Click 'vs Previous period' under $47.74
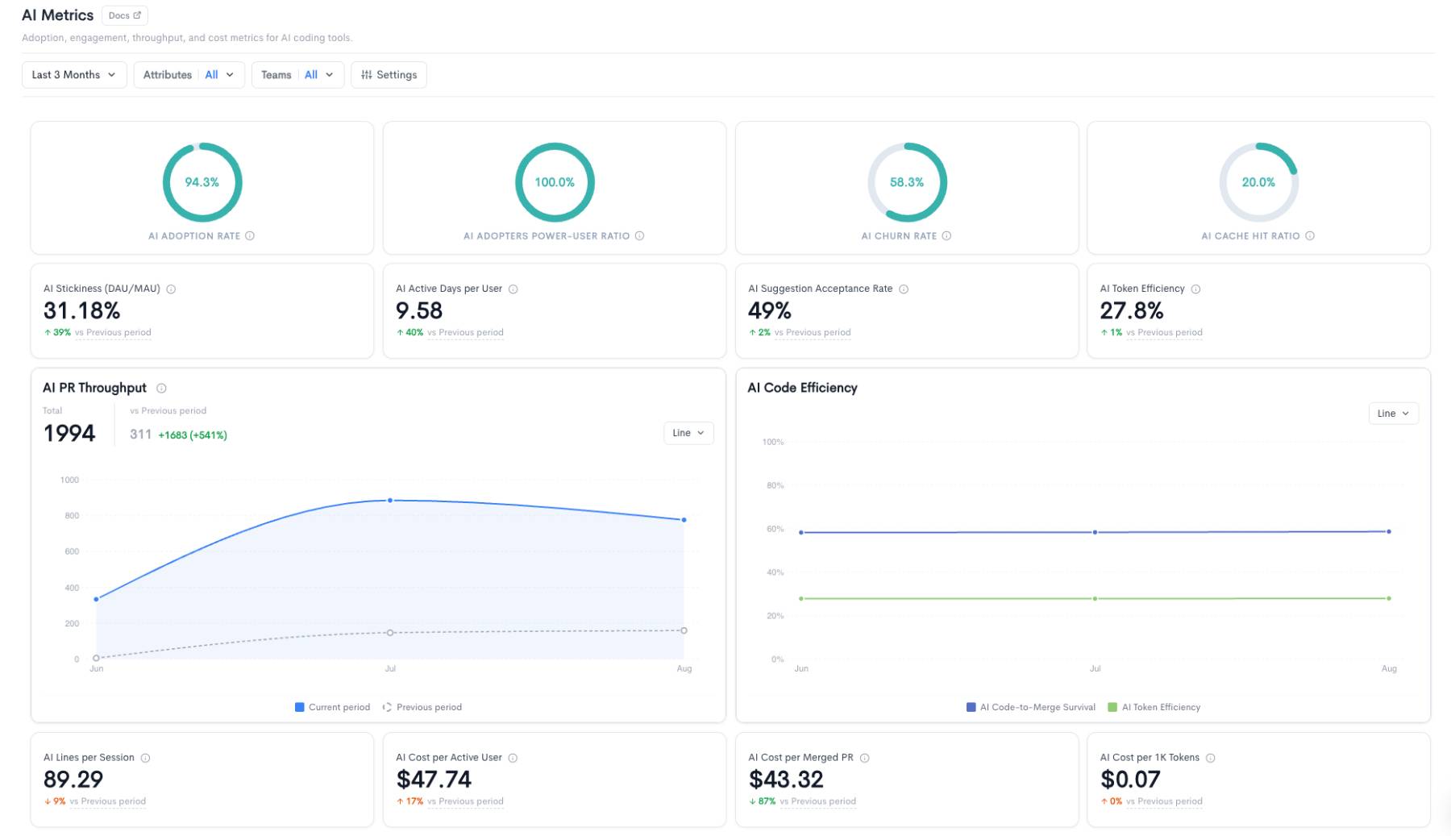Viewport: 1451px width, 836px height. pos(465,801)
